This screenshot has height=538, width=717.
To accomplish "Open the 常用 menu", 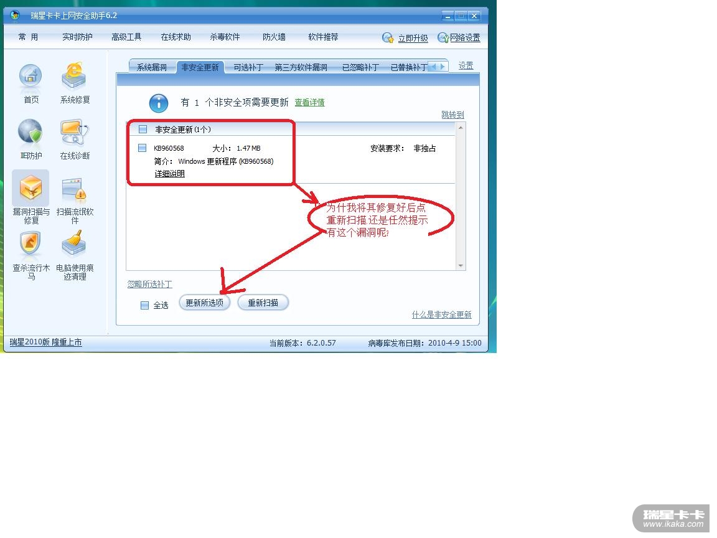I will (x=29, y=37).
